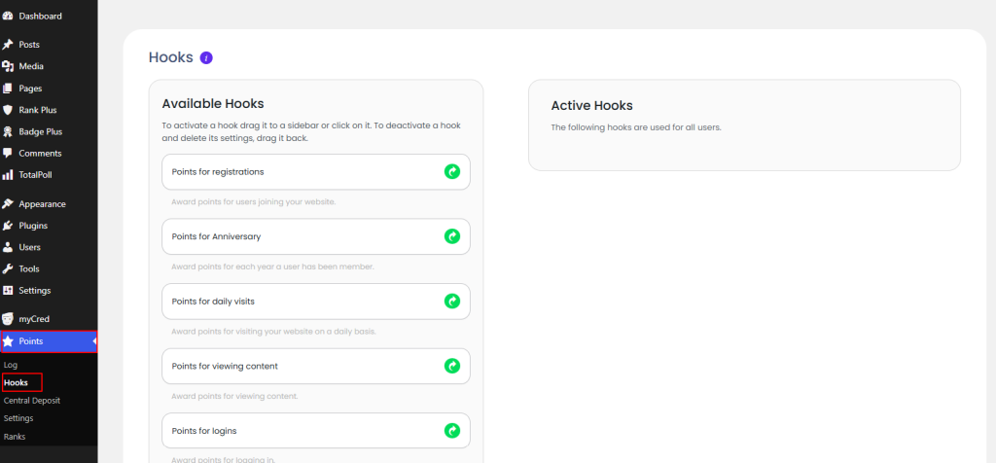
Task: Activate Points for registrations green arrow
Action: 451,171
